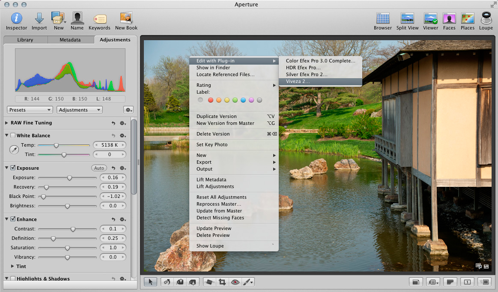Choose Viveza 2 plug-in
Viewport: 498px width, 292px height.
[x=320, y=82]
